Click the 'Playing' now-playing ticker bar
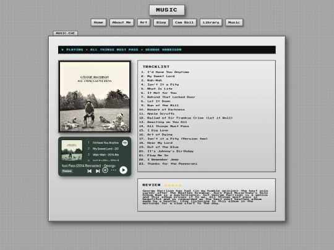The height and width of the screenshot is (250, 334). click(167, 50)
